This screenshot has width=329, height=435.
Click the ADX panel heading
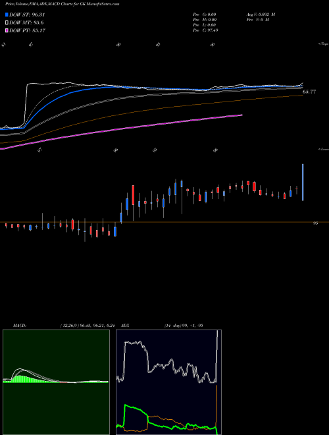[125, 326]
